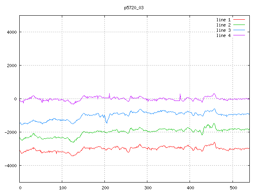Select the 'line 4' legend label

click(x=223, y=35)
